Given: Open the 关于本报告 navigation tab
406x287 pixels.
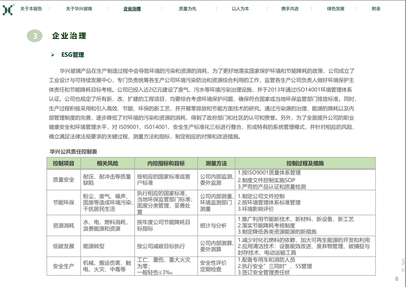Looking at the screenshot, I should click(31, 9).
